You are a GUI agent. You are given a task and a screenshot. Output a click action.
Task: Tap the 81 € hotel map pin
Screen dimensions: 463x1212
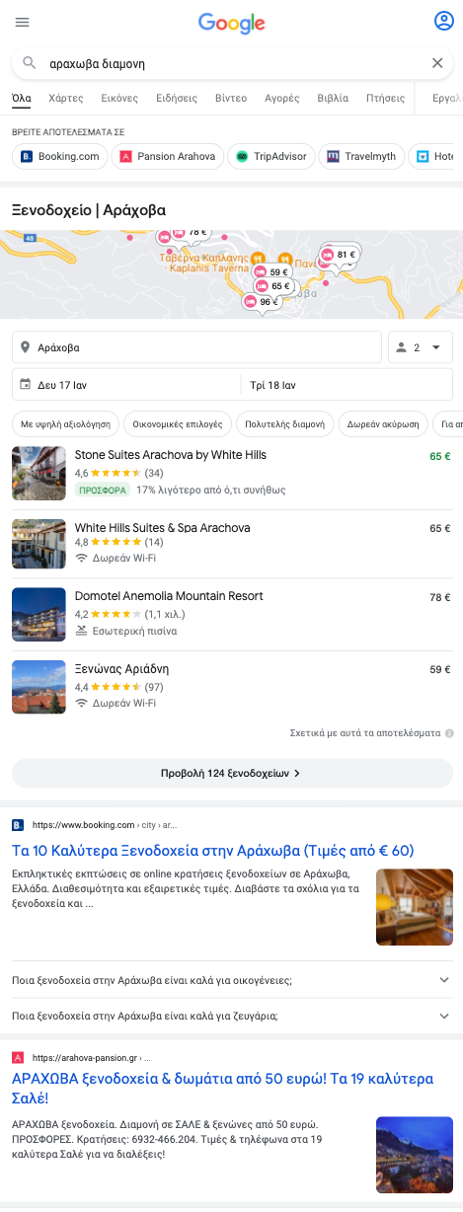(x=340, y=255)
